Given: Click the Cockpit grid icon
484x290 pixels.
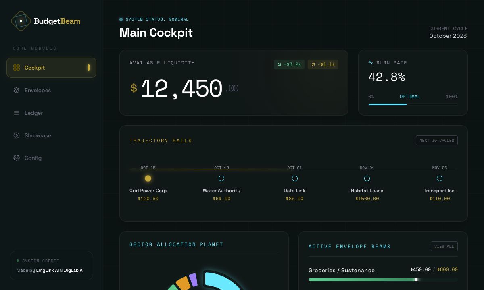Looking at the screenshot, I should point(17,68).
